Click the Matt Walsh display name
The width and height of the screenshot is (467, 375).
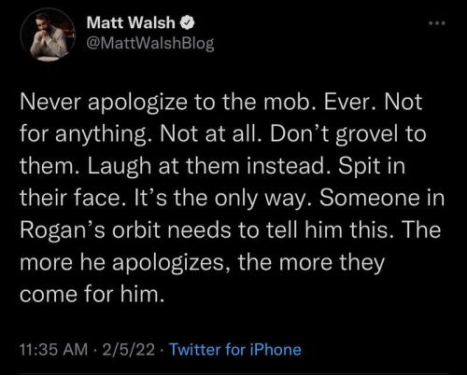(x=131, y=22)
